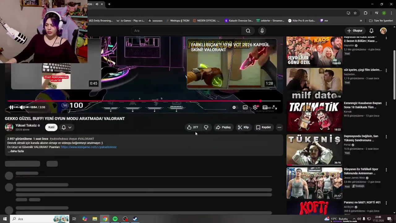Viewport: 396px width, 223px height.
Task: Focus the YouTube Ara search field
Action: point(186,31)
